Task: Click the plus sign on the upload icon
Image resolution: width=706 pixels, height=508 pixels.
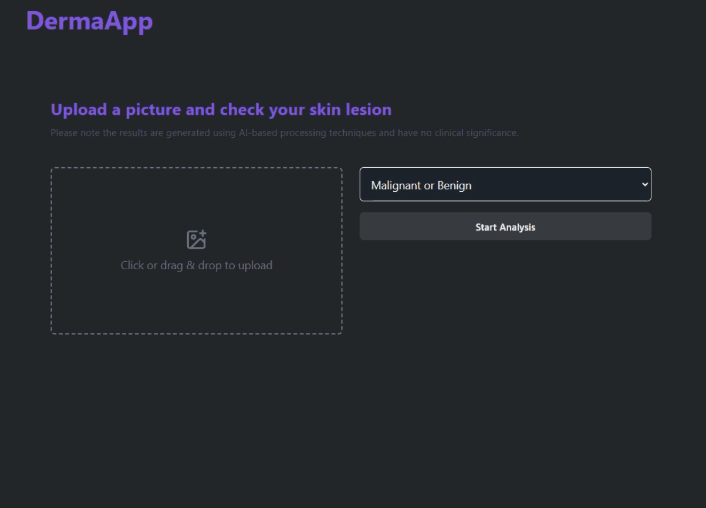Action: [x=202, y=233]
